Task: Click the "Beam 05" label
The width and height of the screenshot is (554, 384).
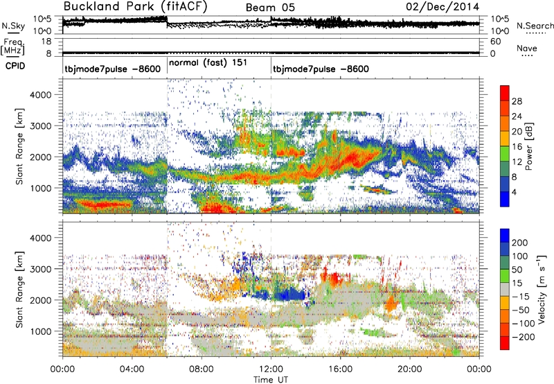Action: point(270,8)
